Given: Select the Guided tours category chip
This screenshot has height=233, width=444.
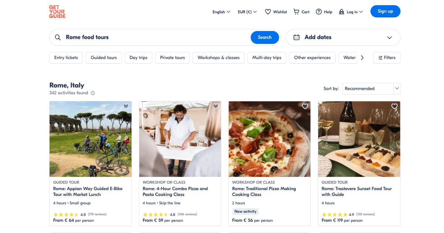Looking at the screenshot, I should point(104,58).
